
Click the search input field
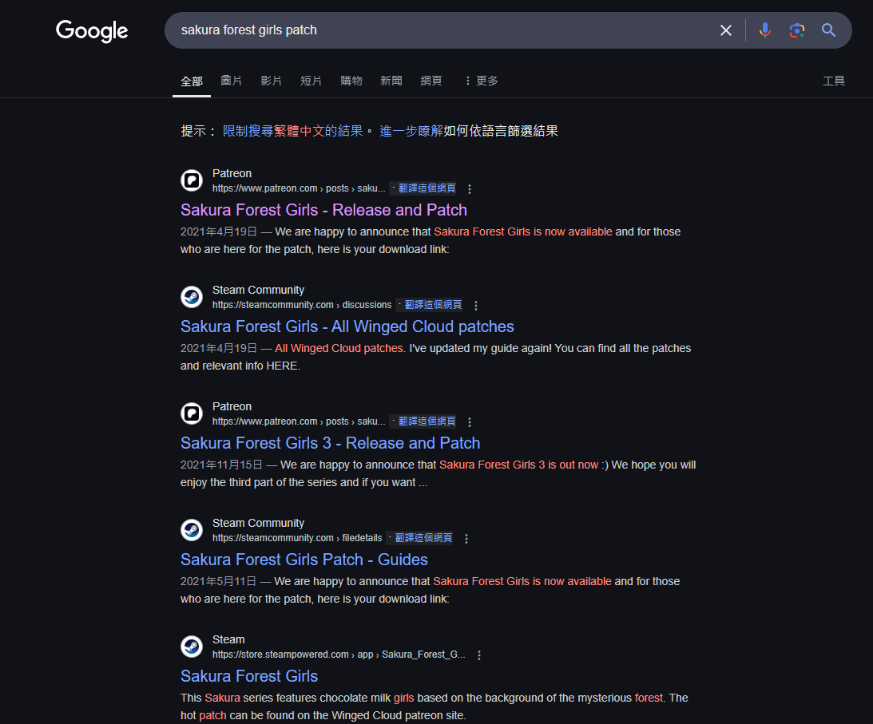[x=440, y=30]
